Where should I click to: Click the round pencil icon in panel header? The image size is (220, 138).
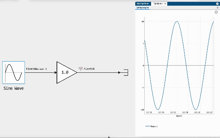tap(217, 4)
